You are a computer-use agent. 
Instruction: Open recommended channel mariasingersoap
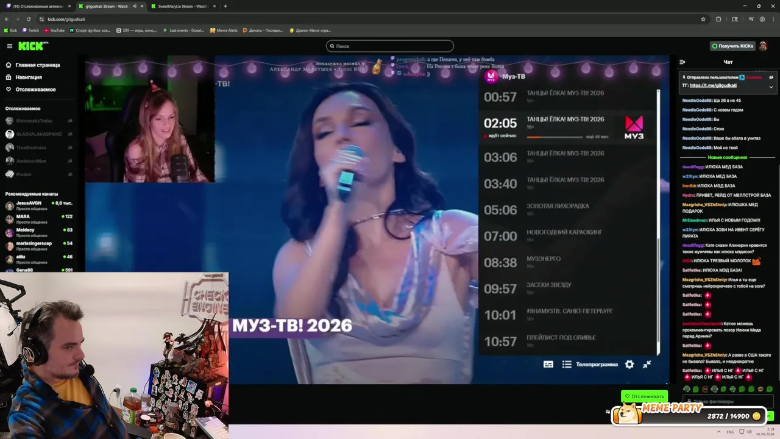coord(38,245)
